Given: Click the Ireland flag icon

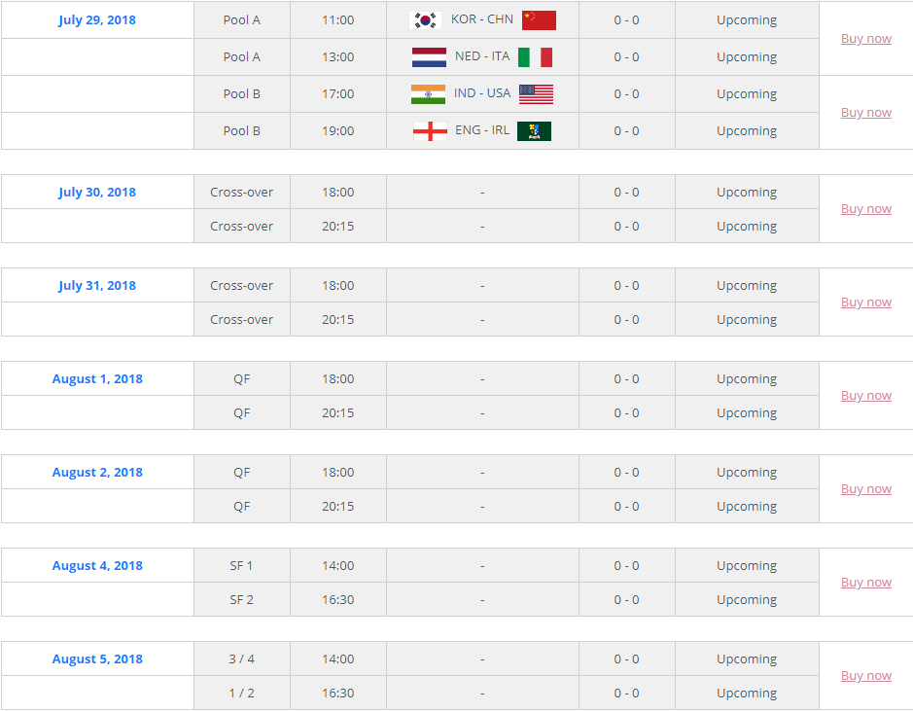Looking at the screenshot, I should (537, 130).
